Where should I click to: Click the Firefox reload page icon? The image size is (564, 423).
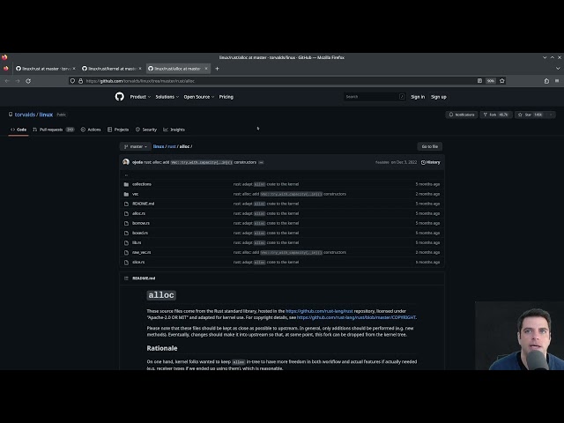28,80
